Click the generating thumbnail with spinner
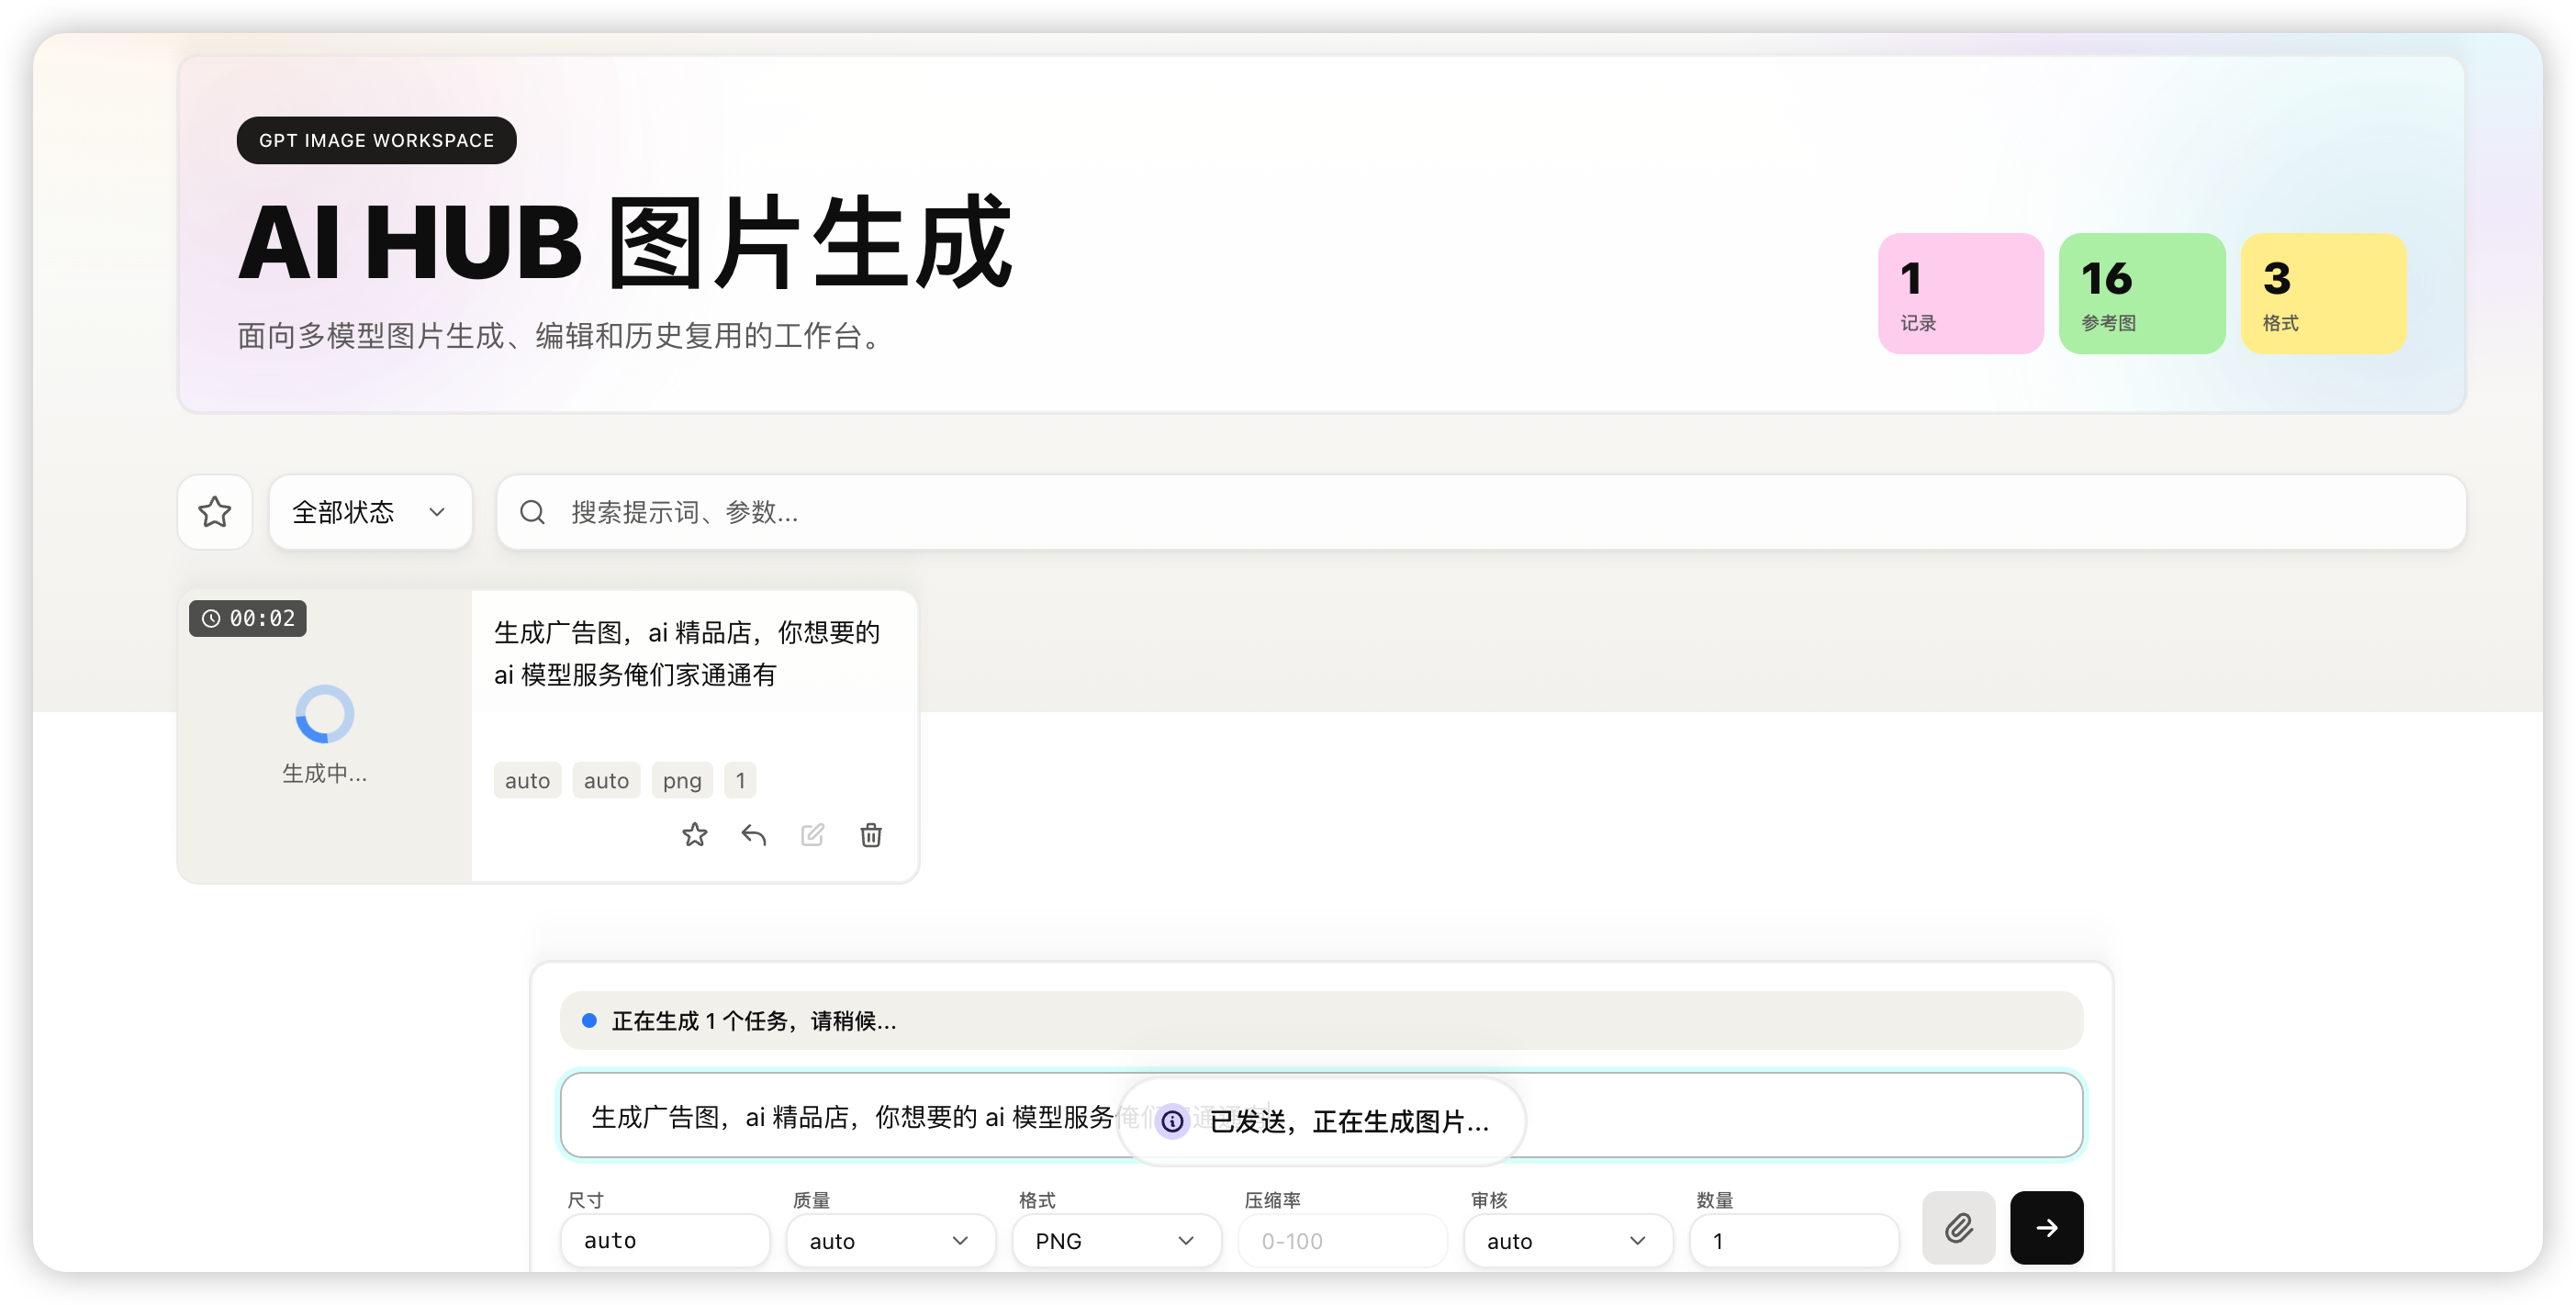2576x1305 pixels. pos(324,736)
